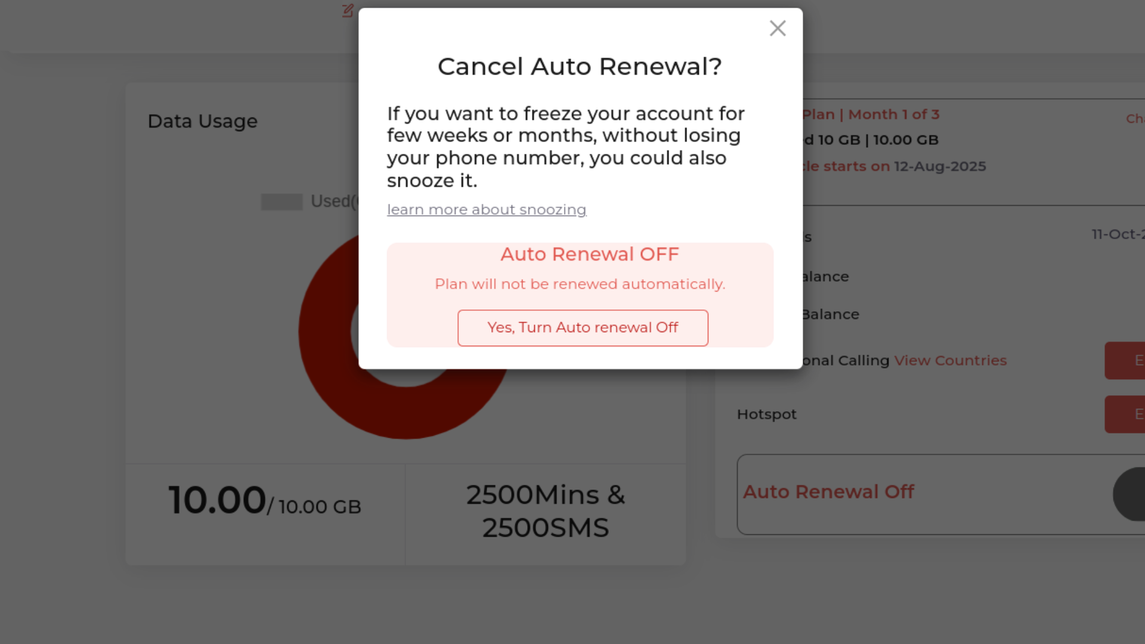Click the Cancel Auto Renewal? dialog title
Screen dimensions: 1145x644
point(580,67)
